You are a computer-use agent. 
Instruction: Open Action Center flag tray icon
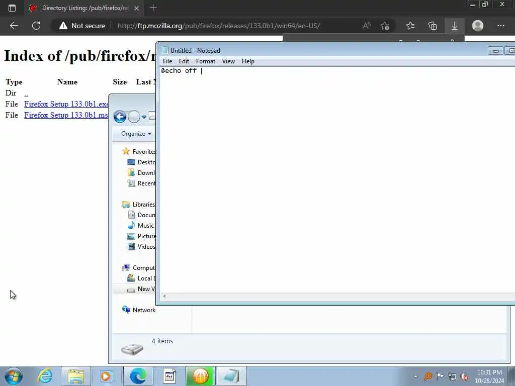coord(440,376)
